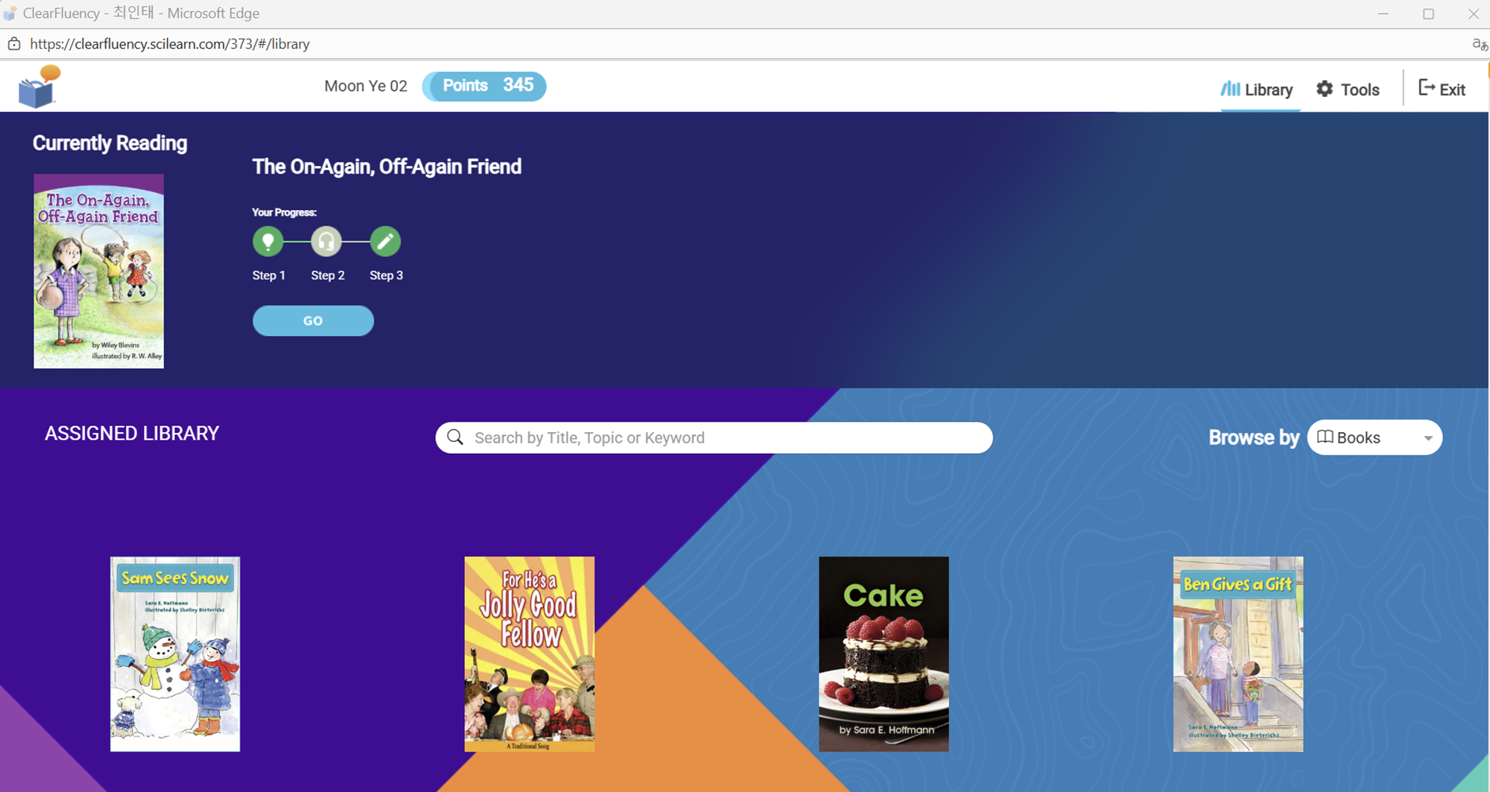Click the site lock icon in address bar
The height and width of the screenshot is (792, 1490).
(14, 44)
